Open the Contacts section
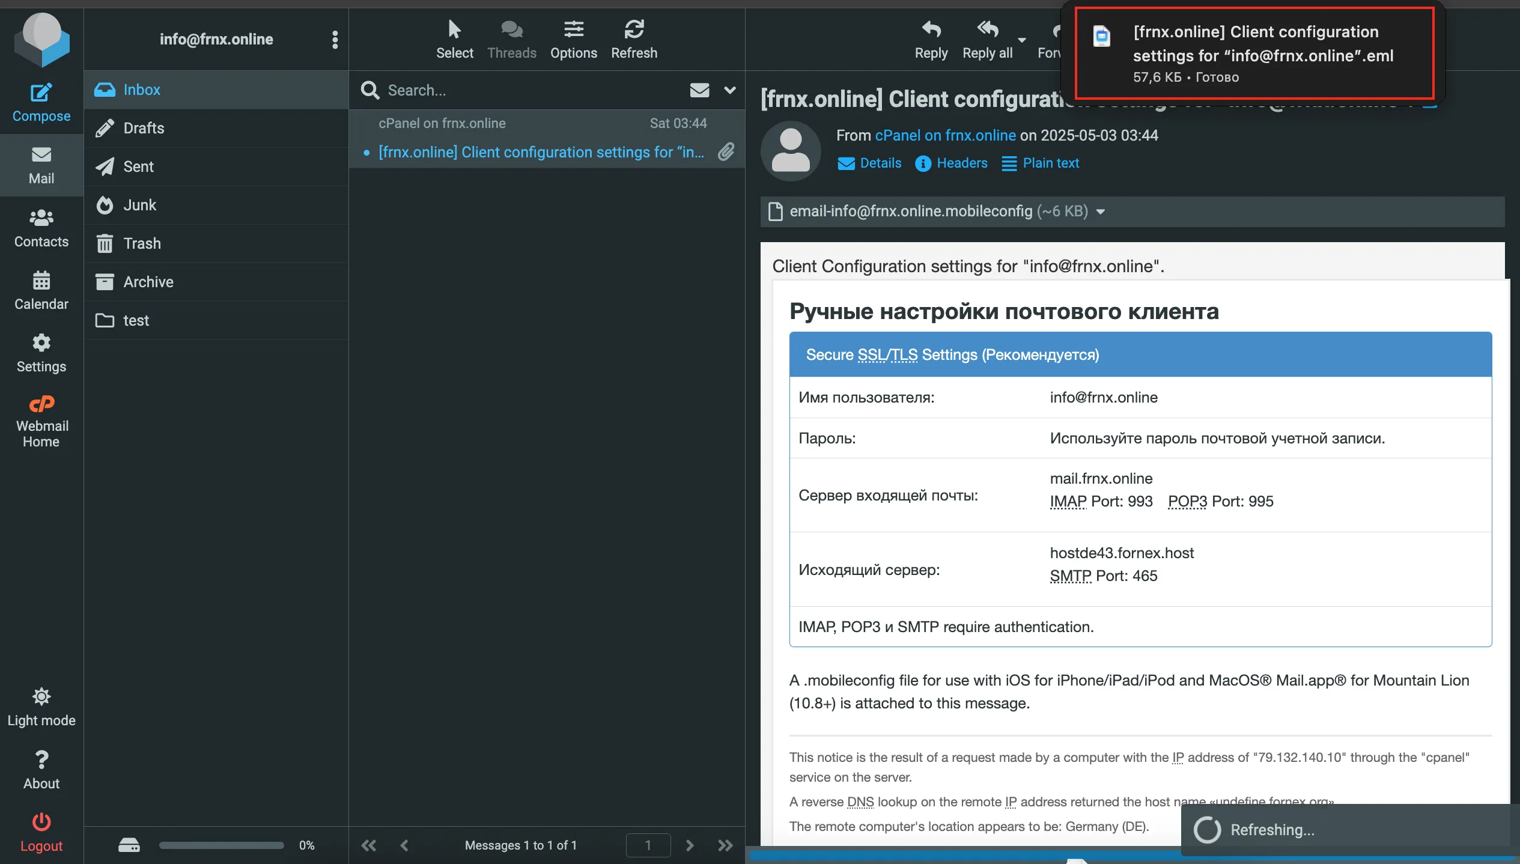 coord(41,228)
